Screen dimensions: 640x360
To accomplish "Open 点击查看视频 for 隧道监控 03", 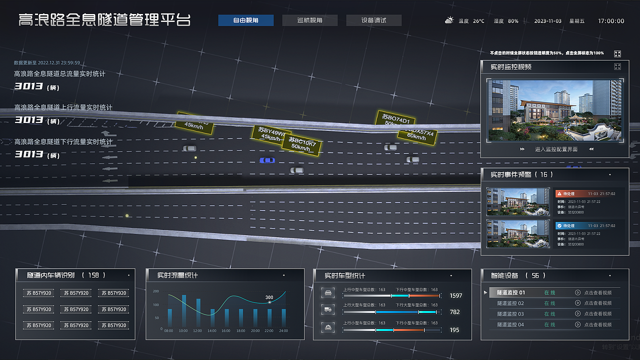I will click(597, 314).
